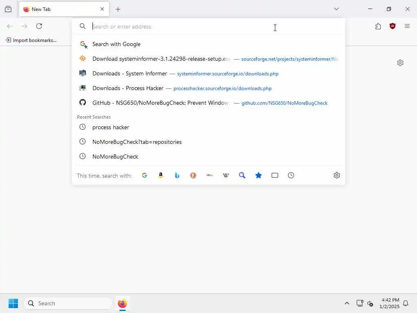Open new tab page personalize gear
417x313 pixels.
click(x=400, y=63)
